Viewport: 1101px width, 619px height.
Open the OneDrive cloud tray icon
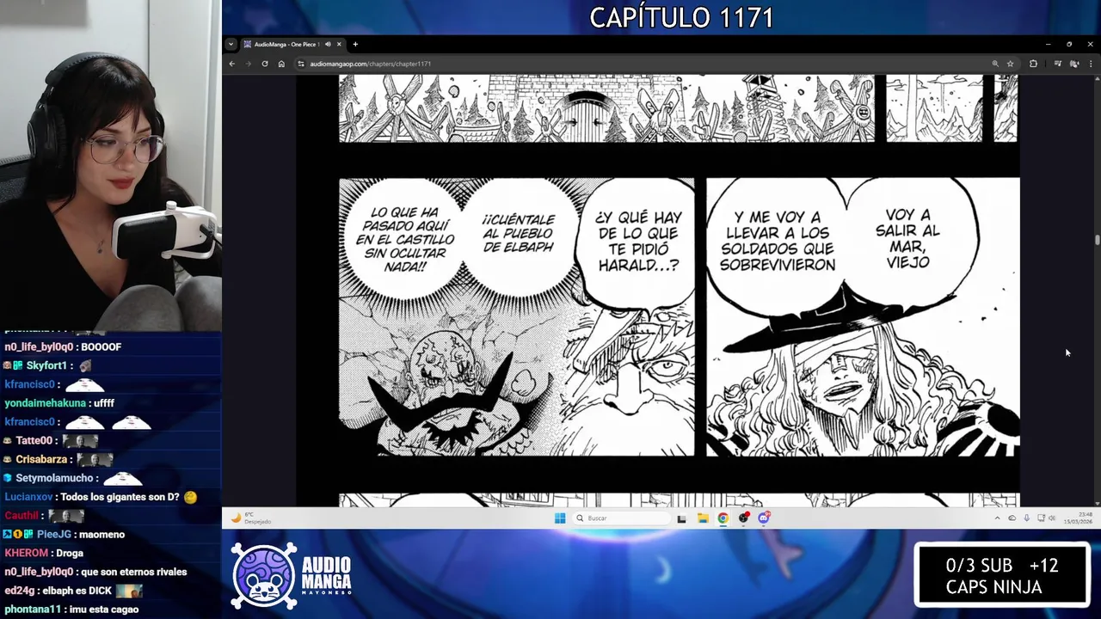coord(1012,518)
